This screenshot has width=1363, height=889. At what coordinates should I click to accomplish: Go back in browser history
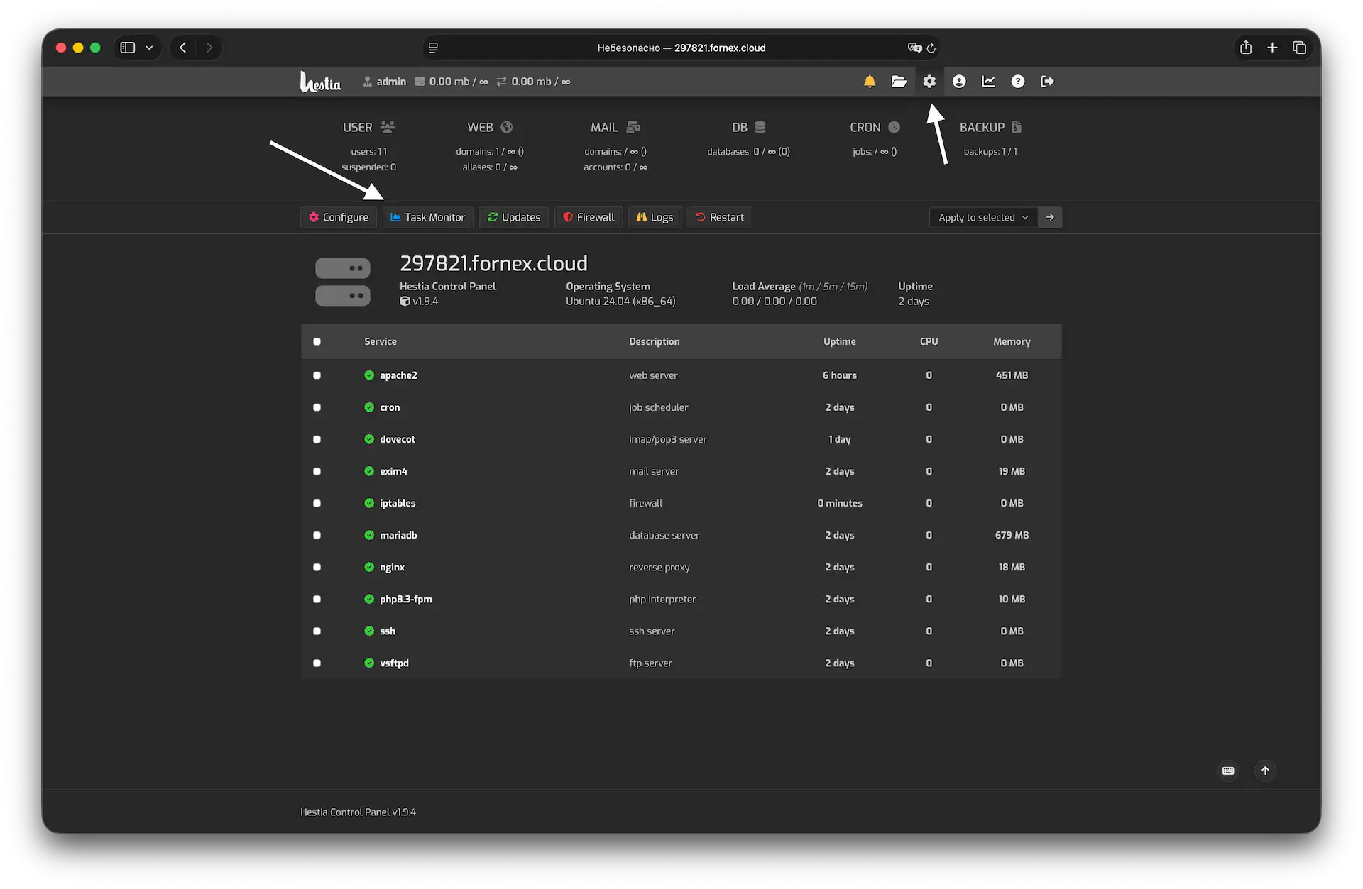coord(183,48)
